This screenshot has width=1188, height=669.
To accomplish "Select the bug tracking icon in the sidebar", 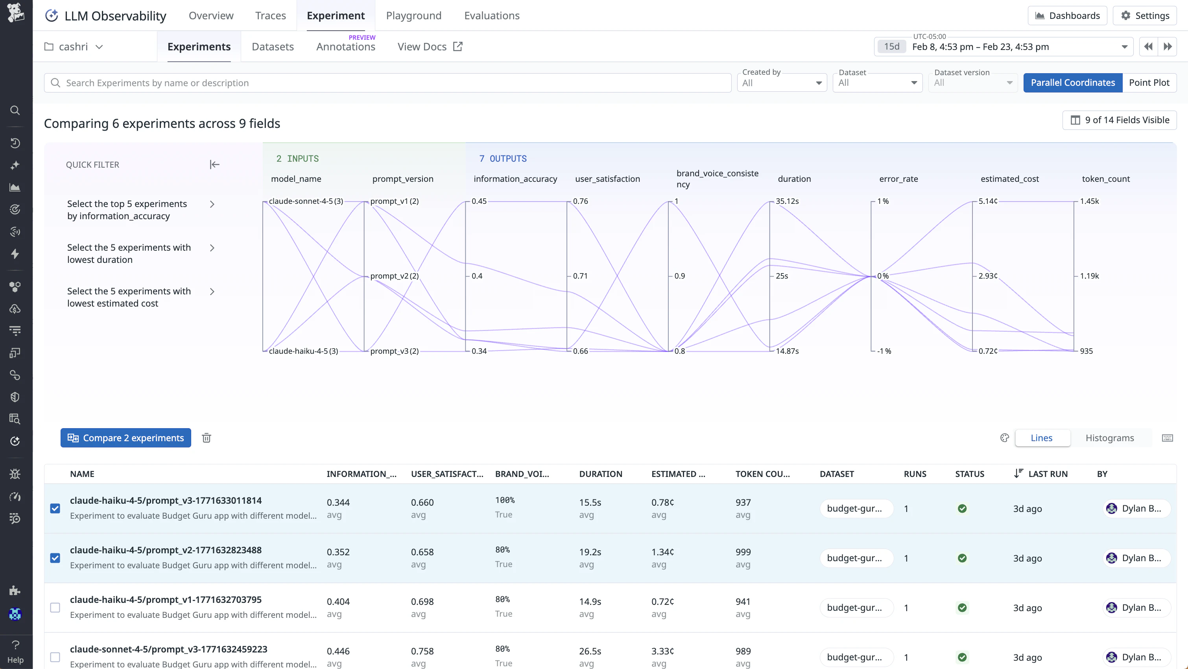I will 15,474.
